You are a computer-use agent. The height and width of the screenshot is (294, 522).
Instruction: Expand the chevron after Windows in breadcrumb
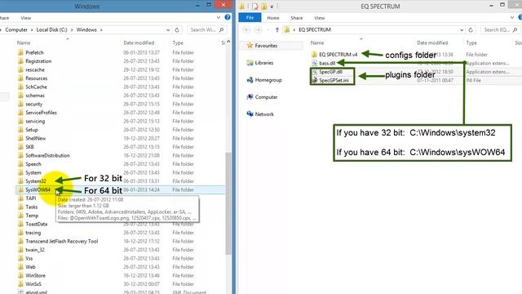[101, 30]
